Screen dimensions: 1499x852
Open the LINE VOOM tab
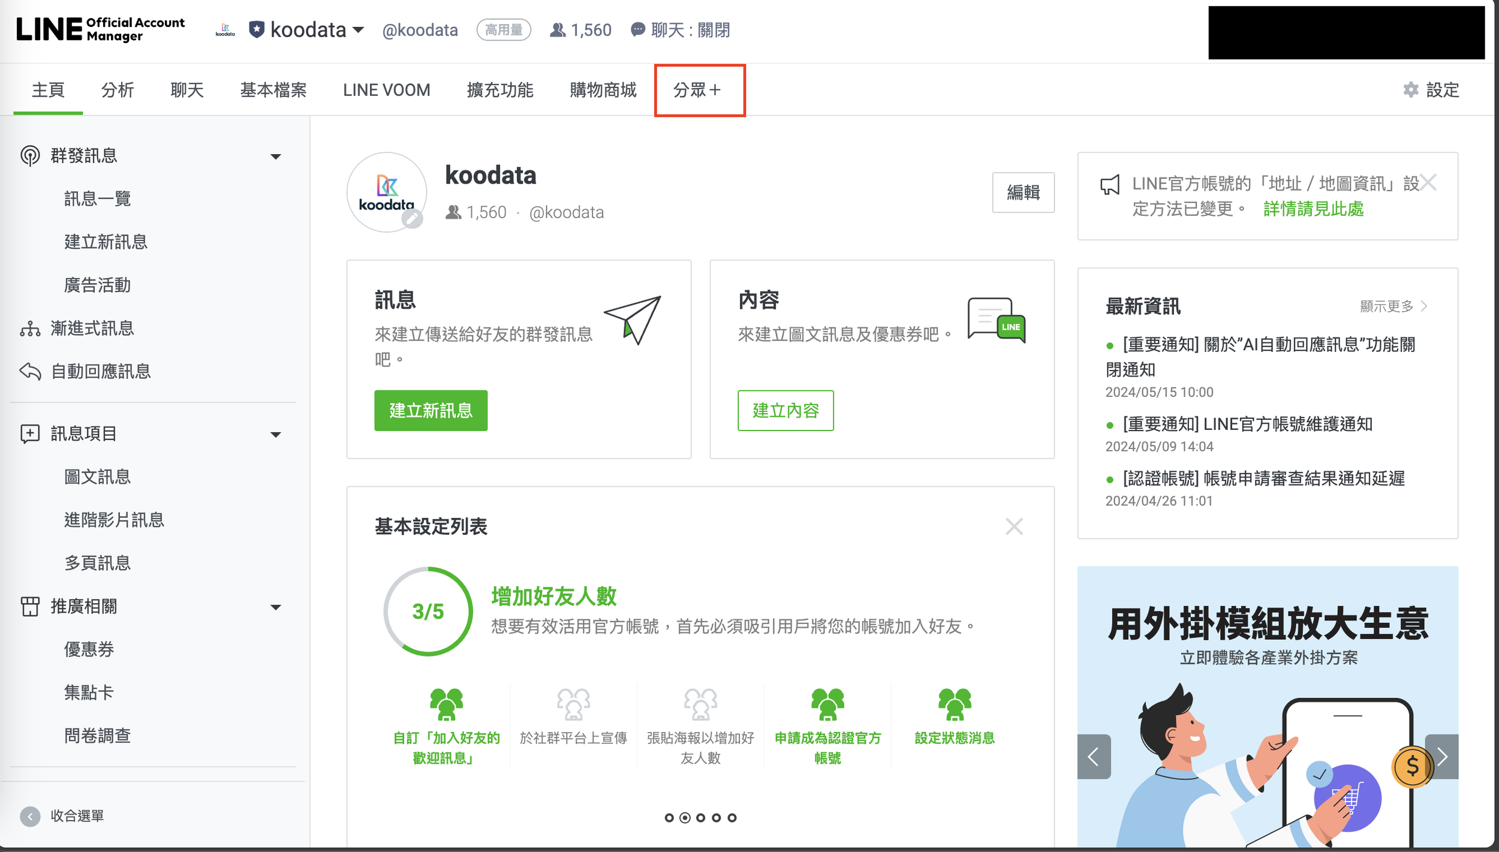[386, 91]
